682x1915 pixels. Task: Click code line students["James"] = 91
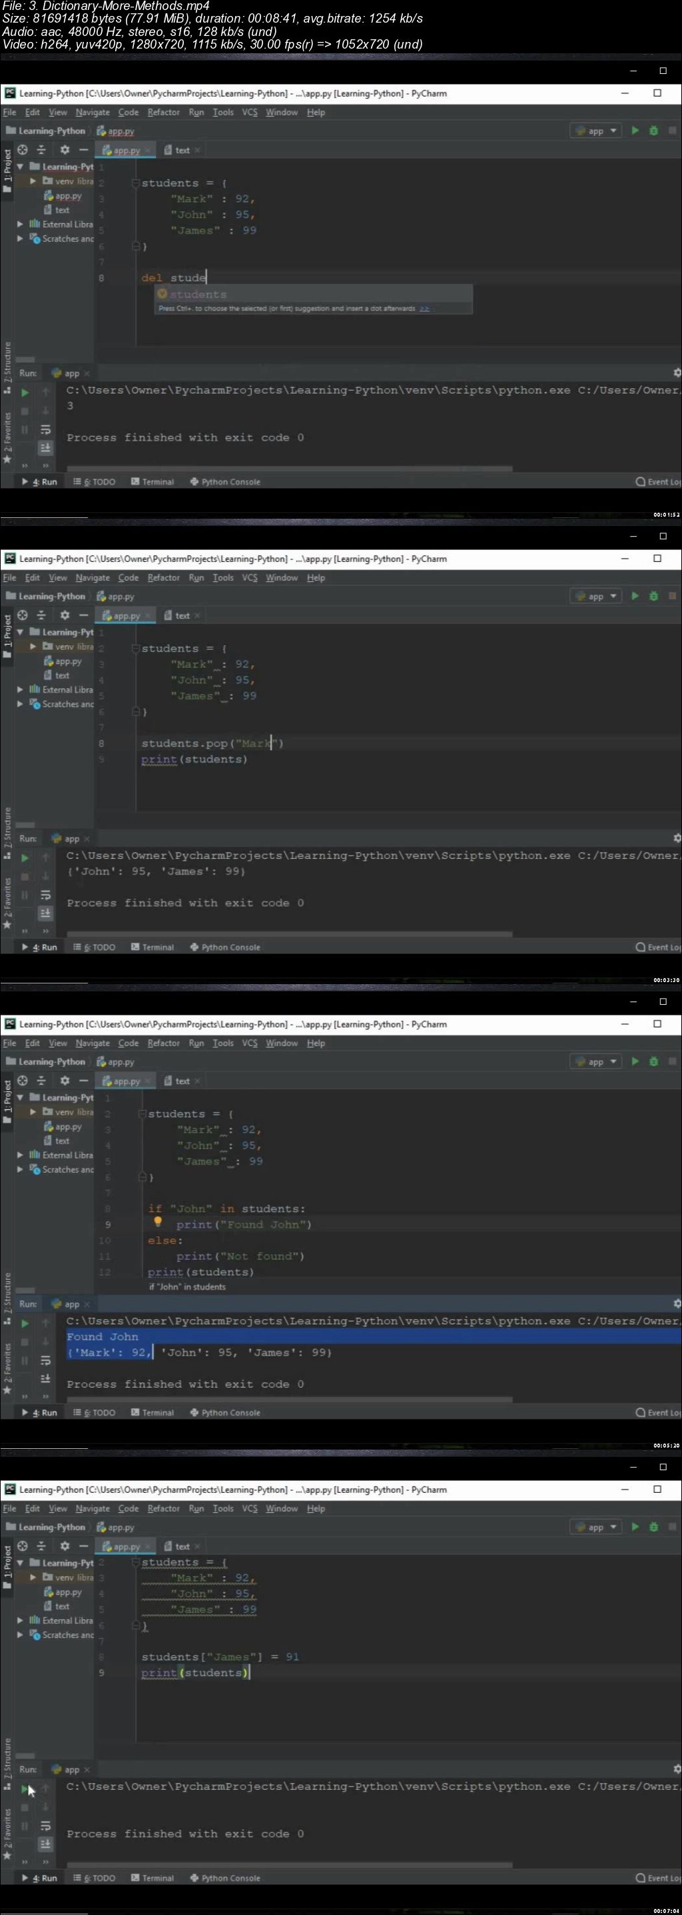(x=220, y=1656)
